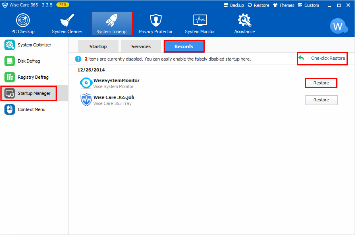The height and width of the screenshot is (235, 355).
Task: Click the Custom text in title bar
Action: pyautogui.click(x=312, y=5)
